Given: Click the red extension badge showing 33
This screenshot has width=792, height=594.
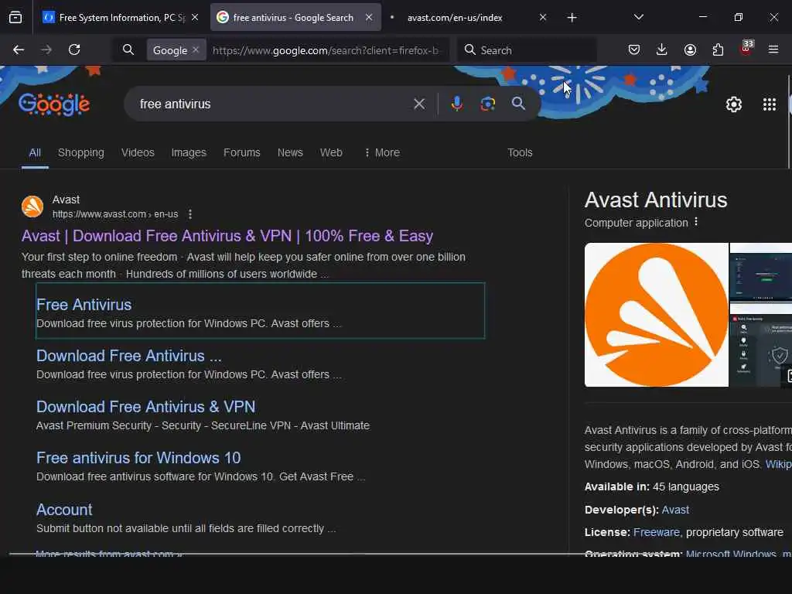Looking at the screenshot, I should 746,48.
